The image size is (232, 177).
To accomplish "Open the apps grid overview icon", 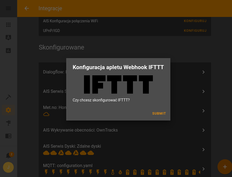I will (x=8, y=25).
